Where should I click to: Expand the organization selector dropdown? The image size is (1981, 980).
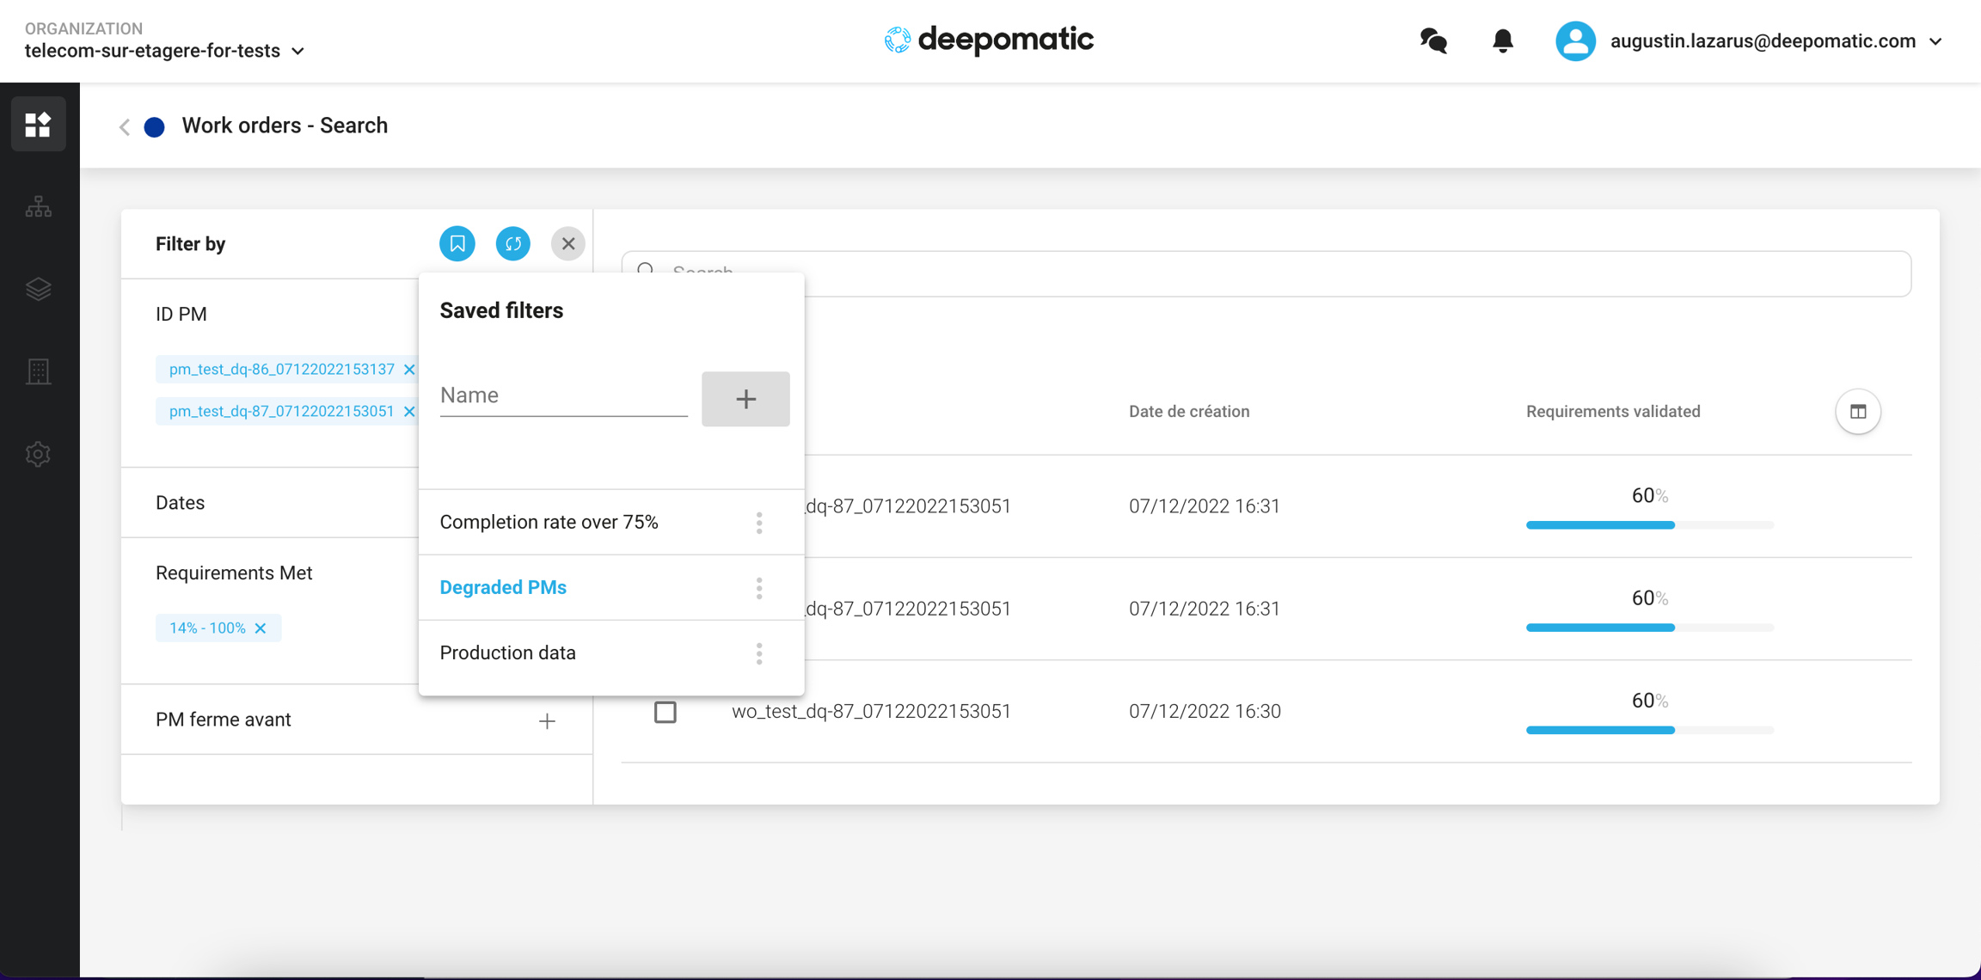tap(297, 52)
